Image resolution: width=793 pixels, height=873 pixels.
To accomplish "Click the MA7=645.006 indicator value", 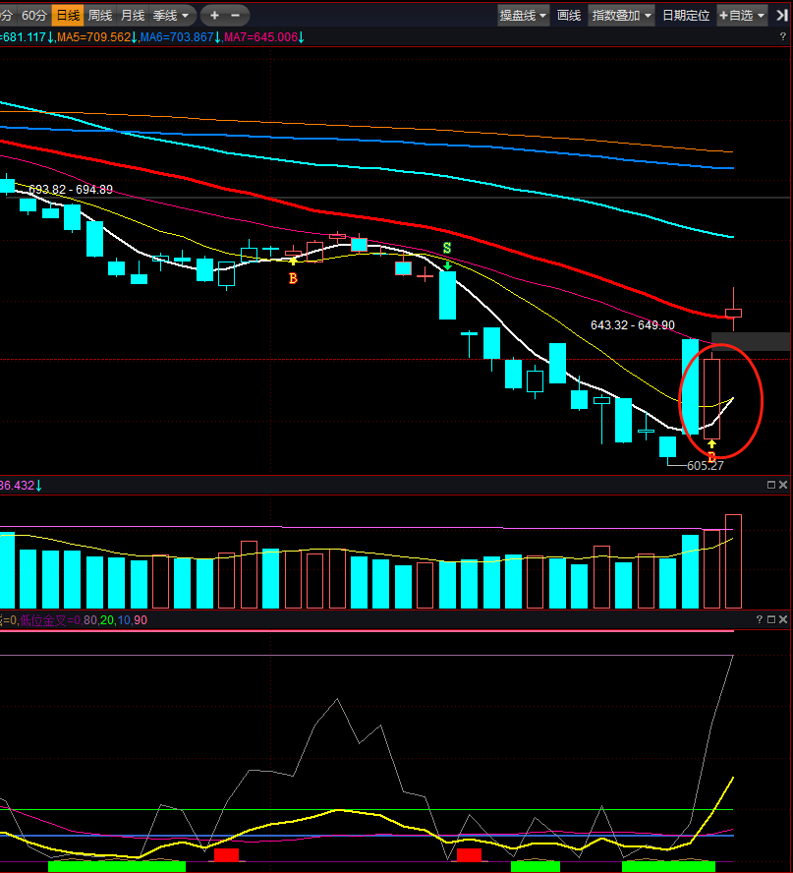I will [260, 37].
